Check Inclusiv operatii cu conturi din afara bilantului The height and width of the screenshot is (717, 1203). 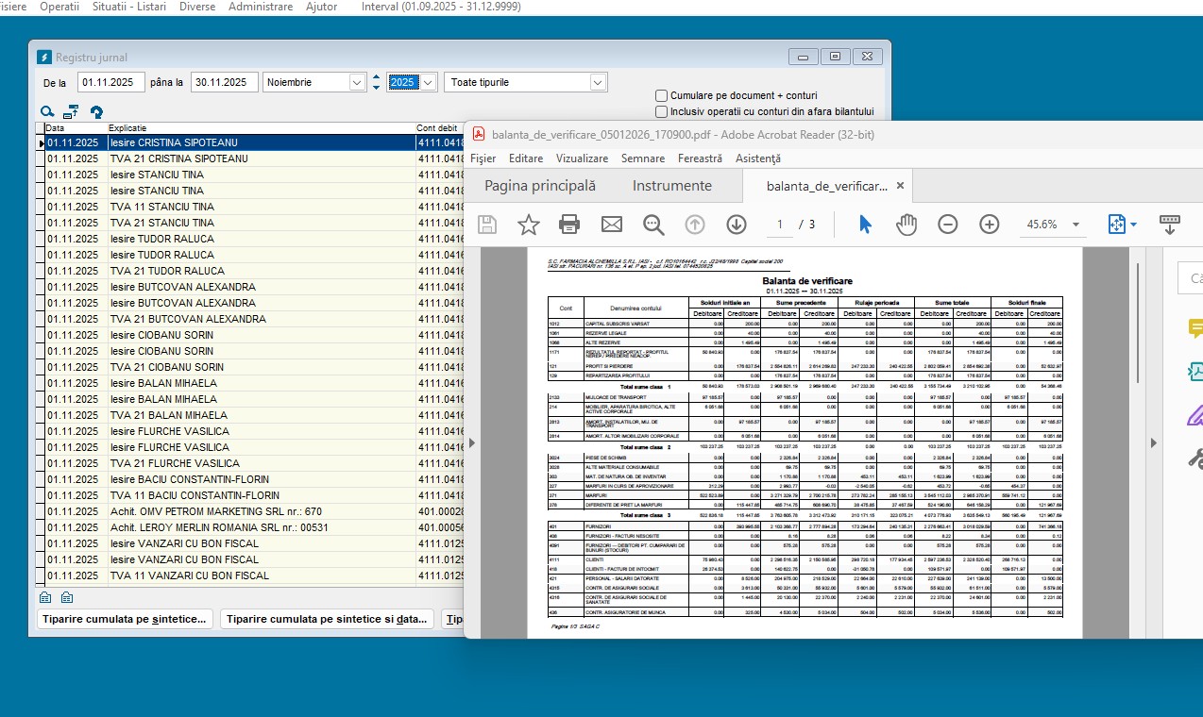662,111
